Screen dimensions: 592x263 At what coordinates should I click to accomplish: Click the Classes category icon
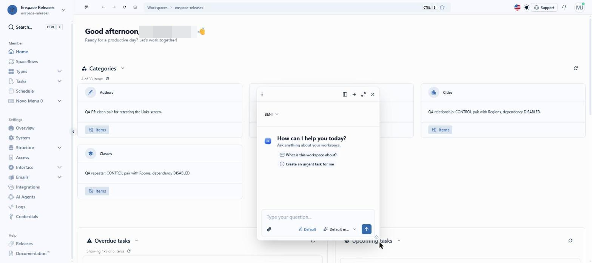pyautogui.click(x=91, y=154)
